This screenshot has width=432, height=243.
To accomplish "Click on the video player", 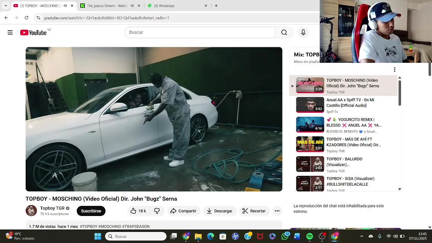I will [x=154, y=119].
